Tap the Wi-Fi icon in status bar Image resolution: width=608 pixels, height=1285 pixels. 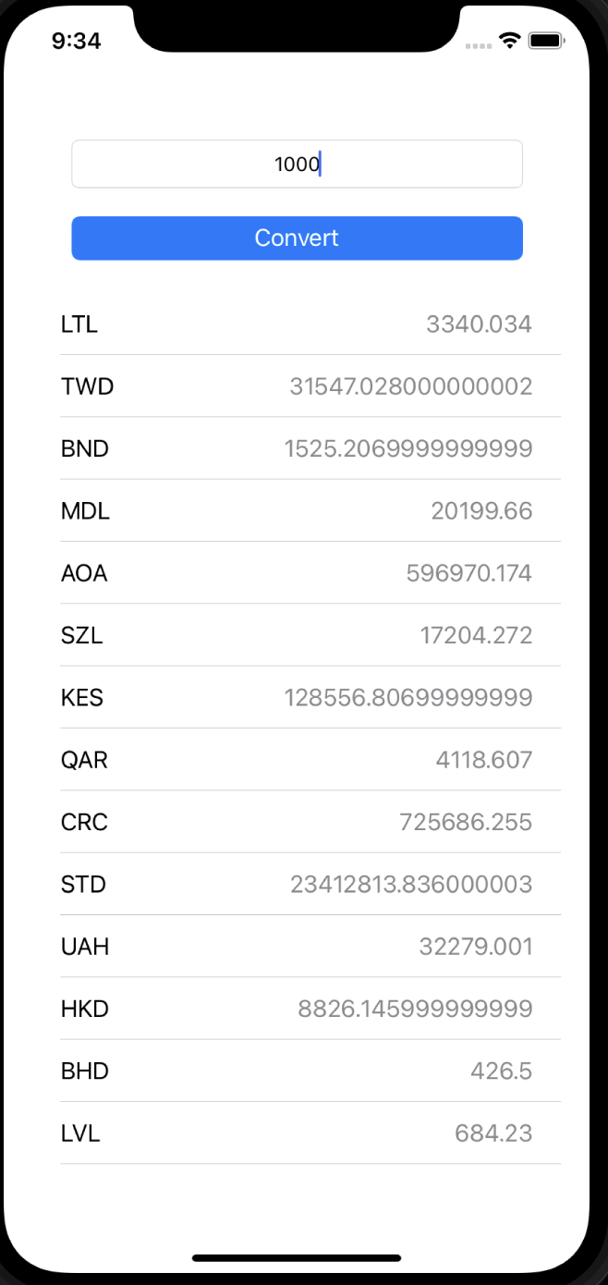point(509,40)
